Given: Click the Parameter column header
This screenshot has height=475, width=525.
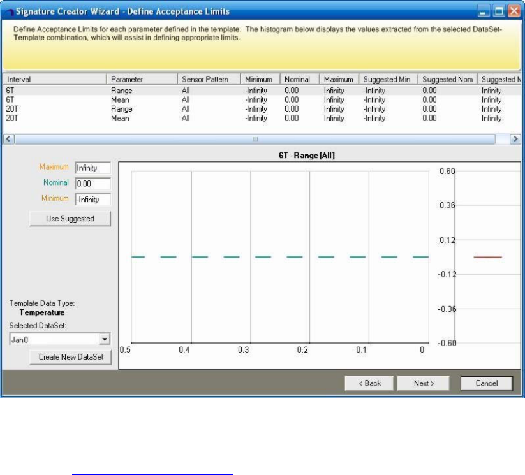Looking at the screenshot, I should (x=141, y=79).
